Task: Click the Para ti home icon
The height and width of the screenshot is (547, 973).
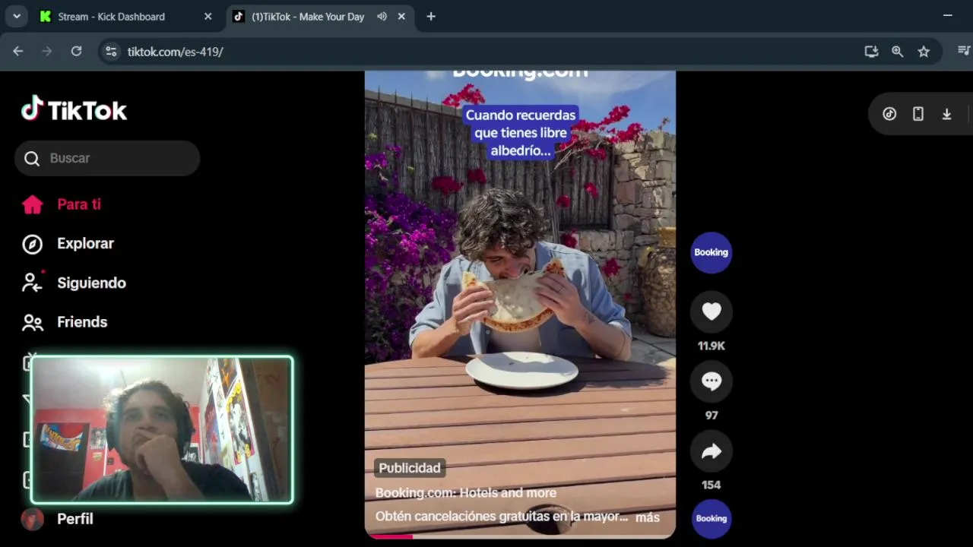Action: (33, 204)
